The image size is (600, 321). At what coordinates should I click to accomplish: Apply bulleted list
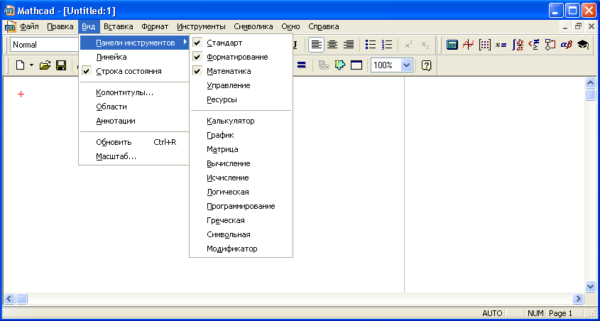(x=371, y=45)
